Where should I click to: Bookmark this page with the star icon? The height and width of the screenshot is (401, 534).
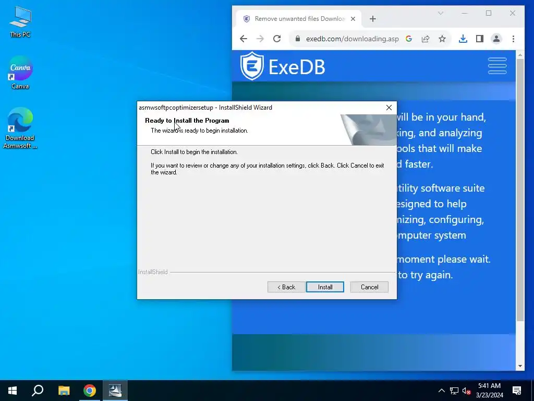[442, 39]
